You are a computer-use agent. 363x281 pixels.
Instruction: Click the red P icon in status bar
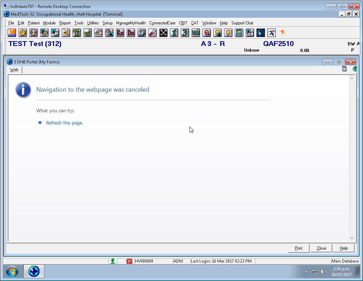[x=129, y=261]
